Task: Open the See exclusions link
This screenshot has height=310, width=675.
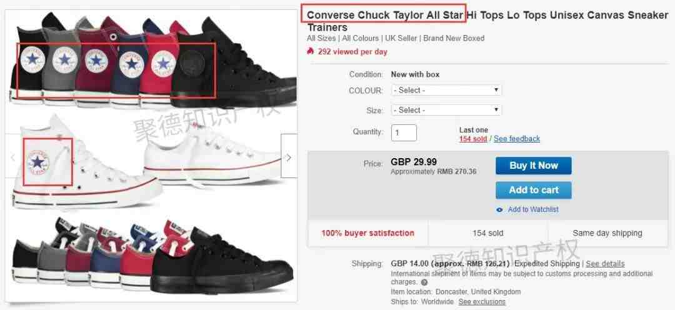Action: pos(482,302)
